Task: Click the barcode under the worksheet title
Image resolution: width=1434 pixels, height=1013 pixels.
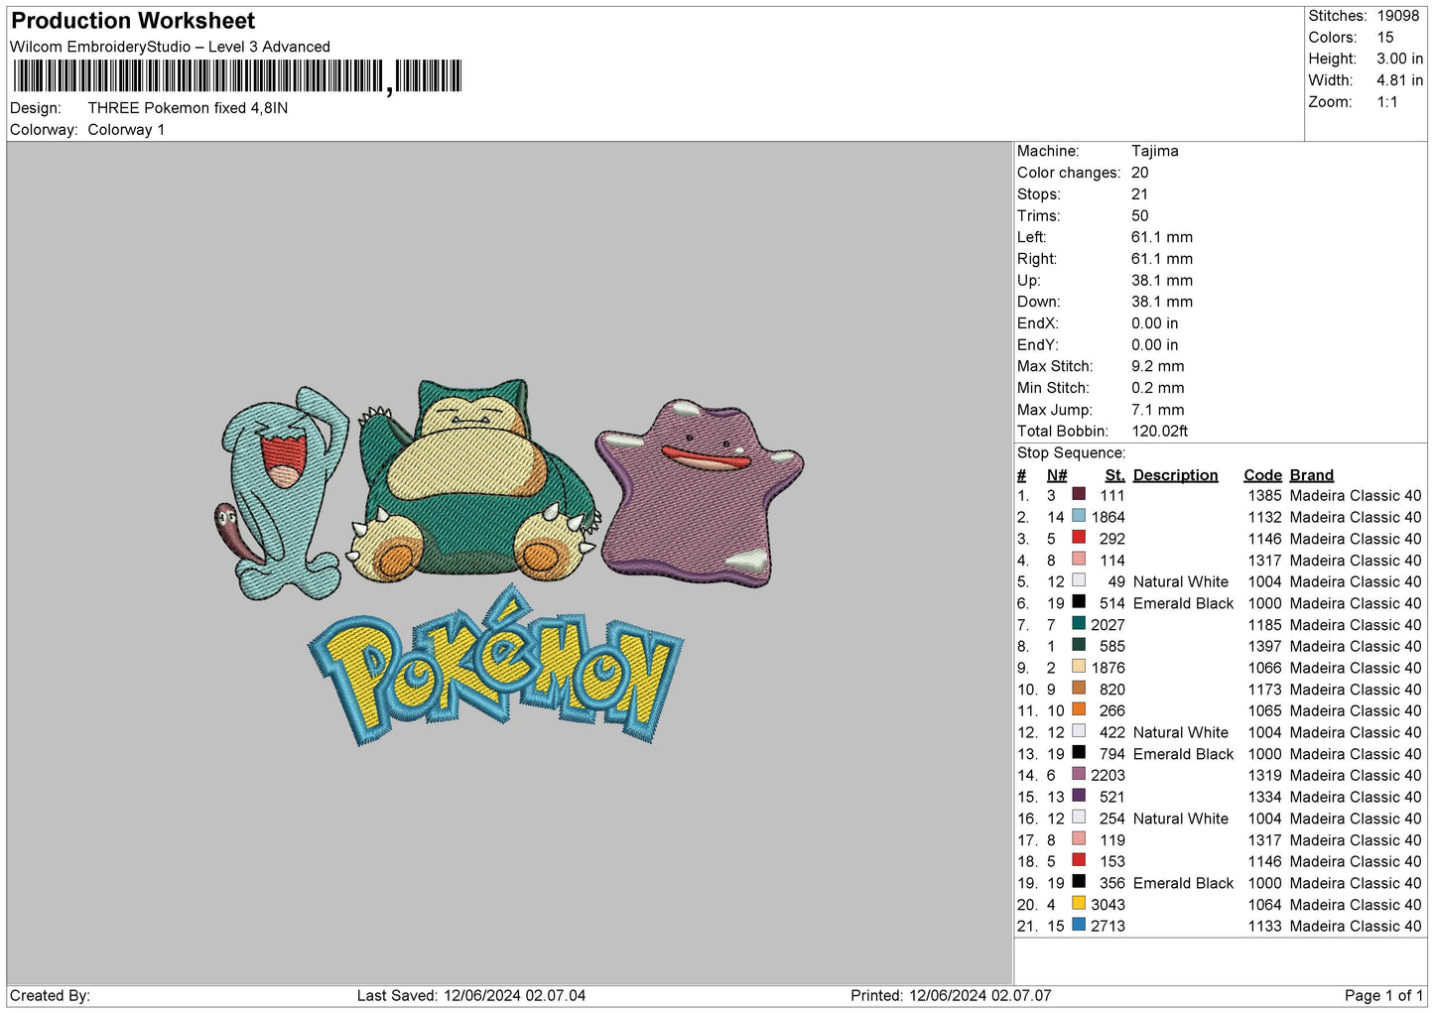Action: click(237, 76)
